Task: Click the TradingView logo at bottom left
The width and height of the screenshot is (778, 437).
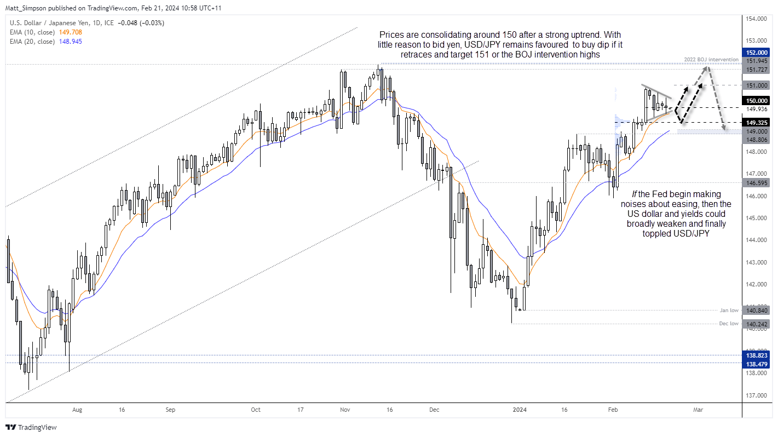Action: [31, 427]
